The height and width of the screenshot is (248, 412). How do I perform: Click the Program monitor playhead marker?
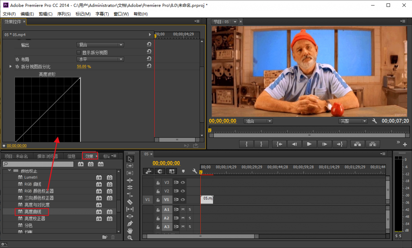210,130
